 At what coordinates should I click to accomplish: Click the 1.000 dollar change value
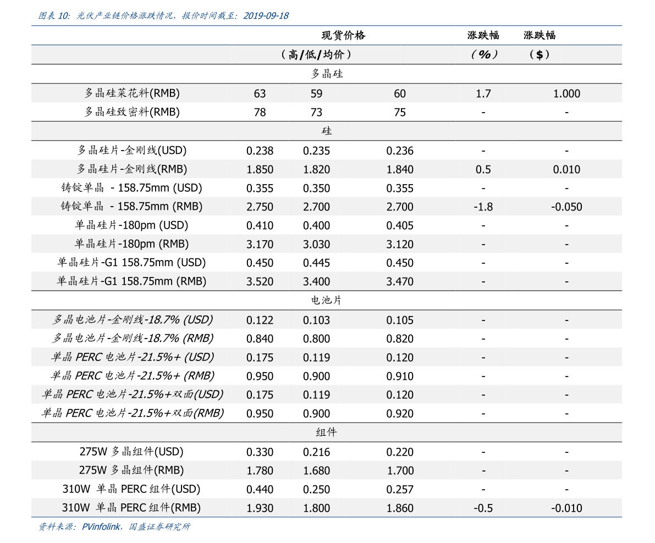click(x=566, y=93)
